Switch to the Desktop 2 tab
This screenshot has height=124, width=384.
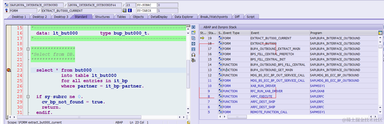pyautogui.click(x=40, y=17)
